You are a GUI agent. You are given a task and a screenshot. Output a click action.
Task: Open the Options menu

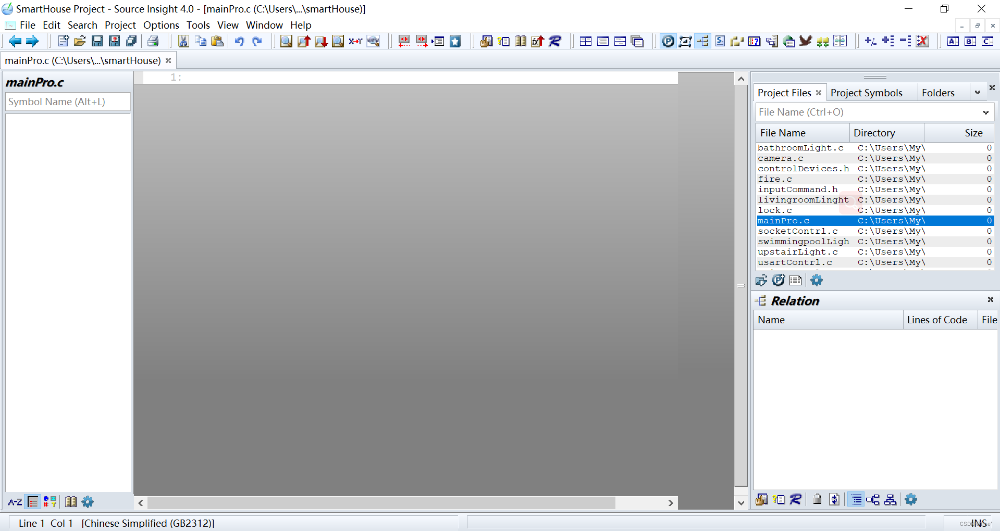pos(161,25)
